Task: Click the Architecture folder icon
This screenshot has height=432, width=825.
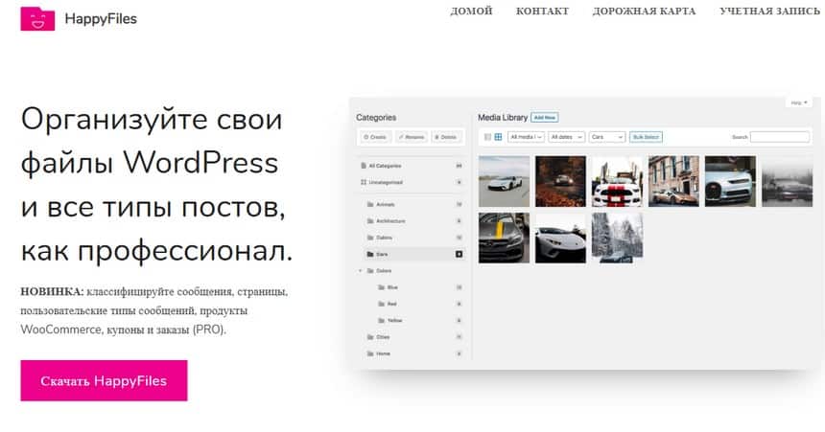Action: 370,221
